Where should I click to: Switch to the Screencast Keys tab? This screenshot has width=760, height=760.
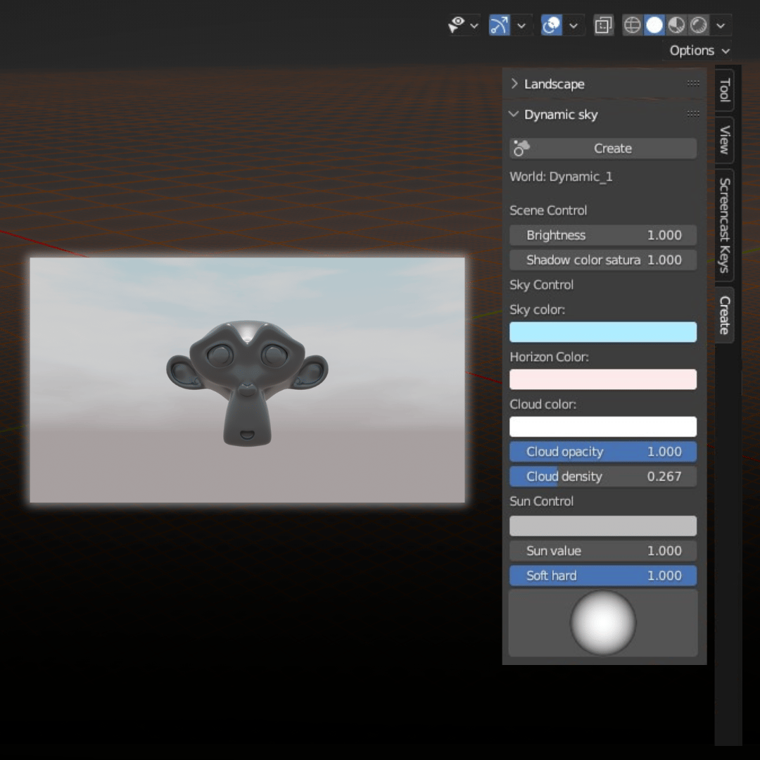tap(725, 225)
